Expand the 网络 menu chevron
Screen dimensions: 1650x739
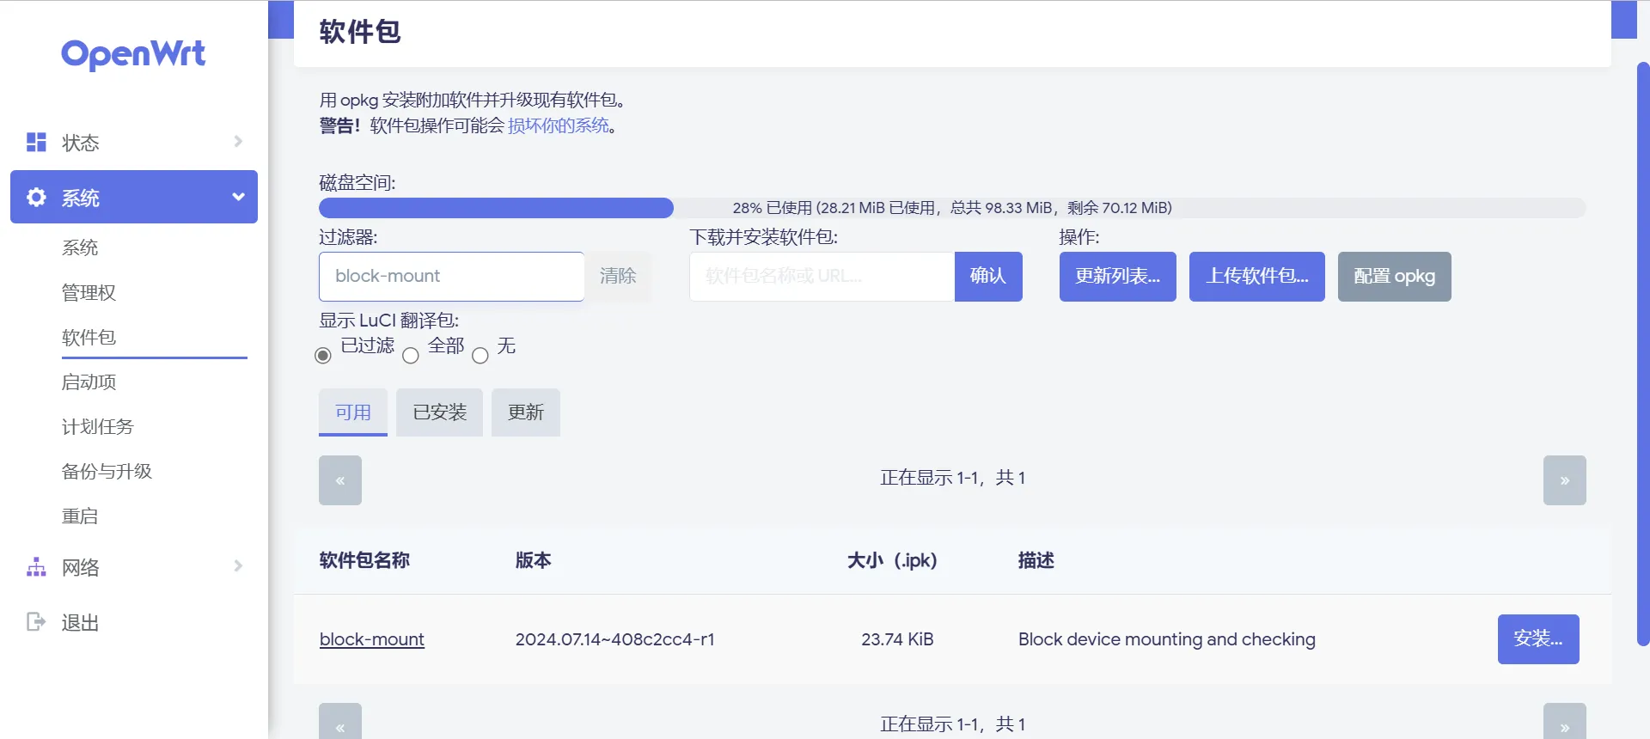click(x=238, y=565)
